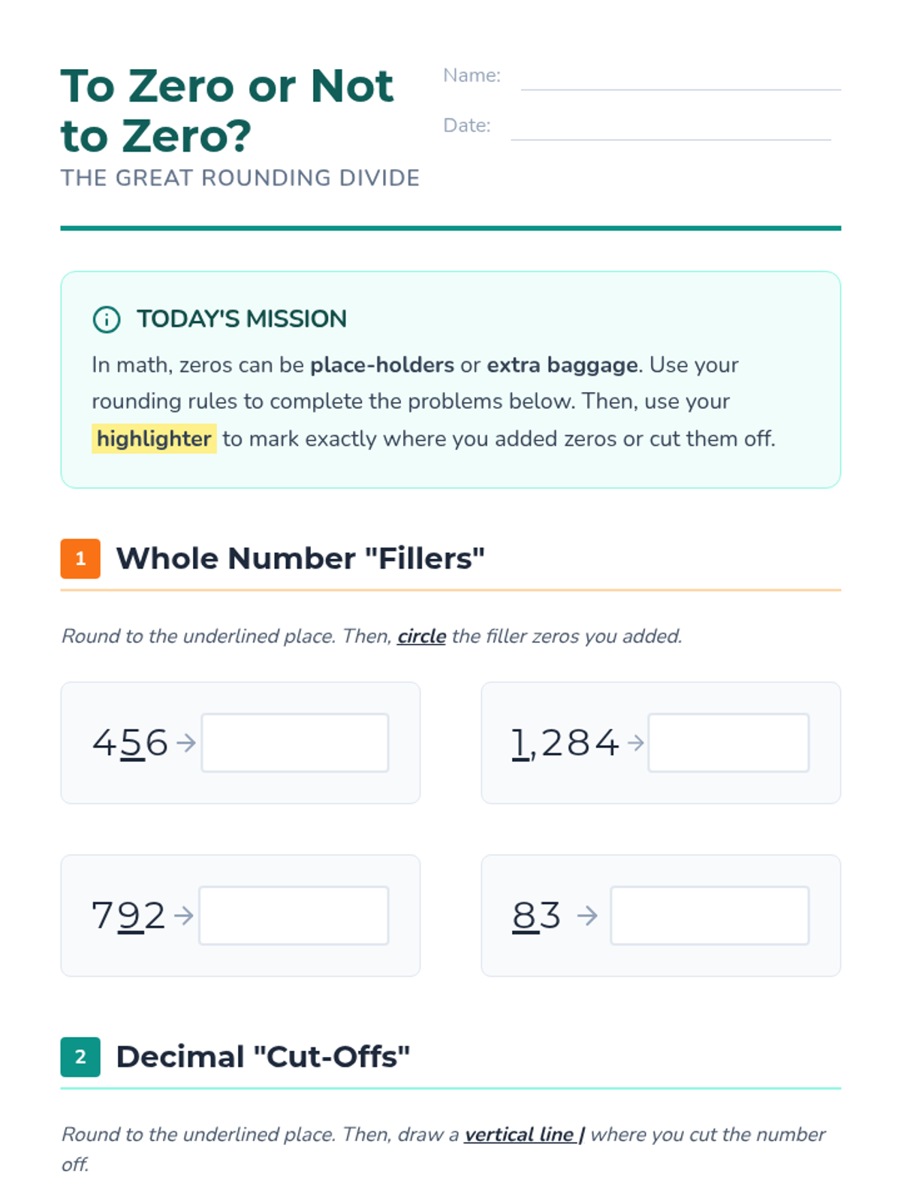The image size is (901, 1202).
Task: Click the answer box for 83
Action: [x=710, y=916]
